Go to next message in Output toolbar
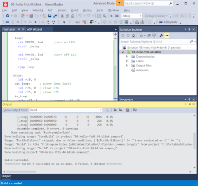Image resolution: width=198 pixels, height=186 pixels. [120, 110]
